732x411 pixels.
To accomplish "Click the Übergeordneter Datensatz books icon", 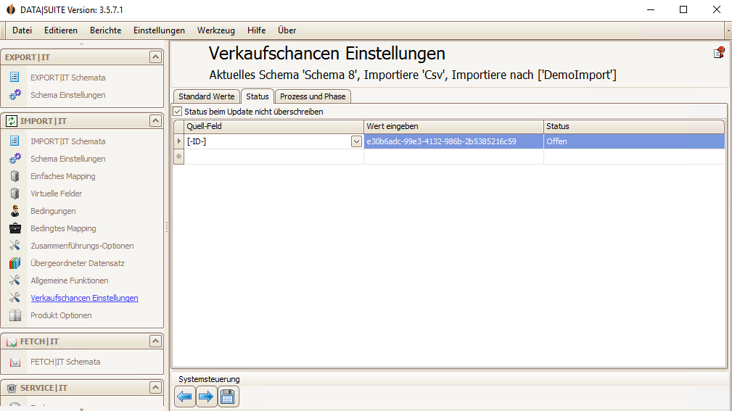I will tap(15, 263).
